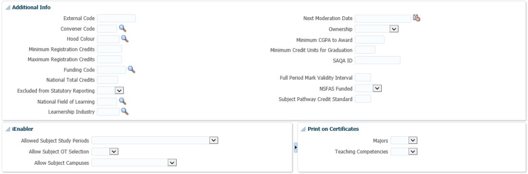
Task: Expand the NSFAS Funded dropdown
Action: click(377, 89)
